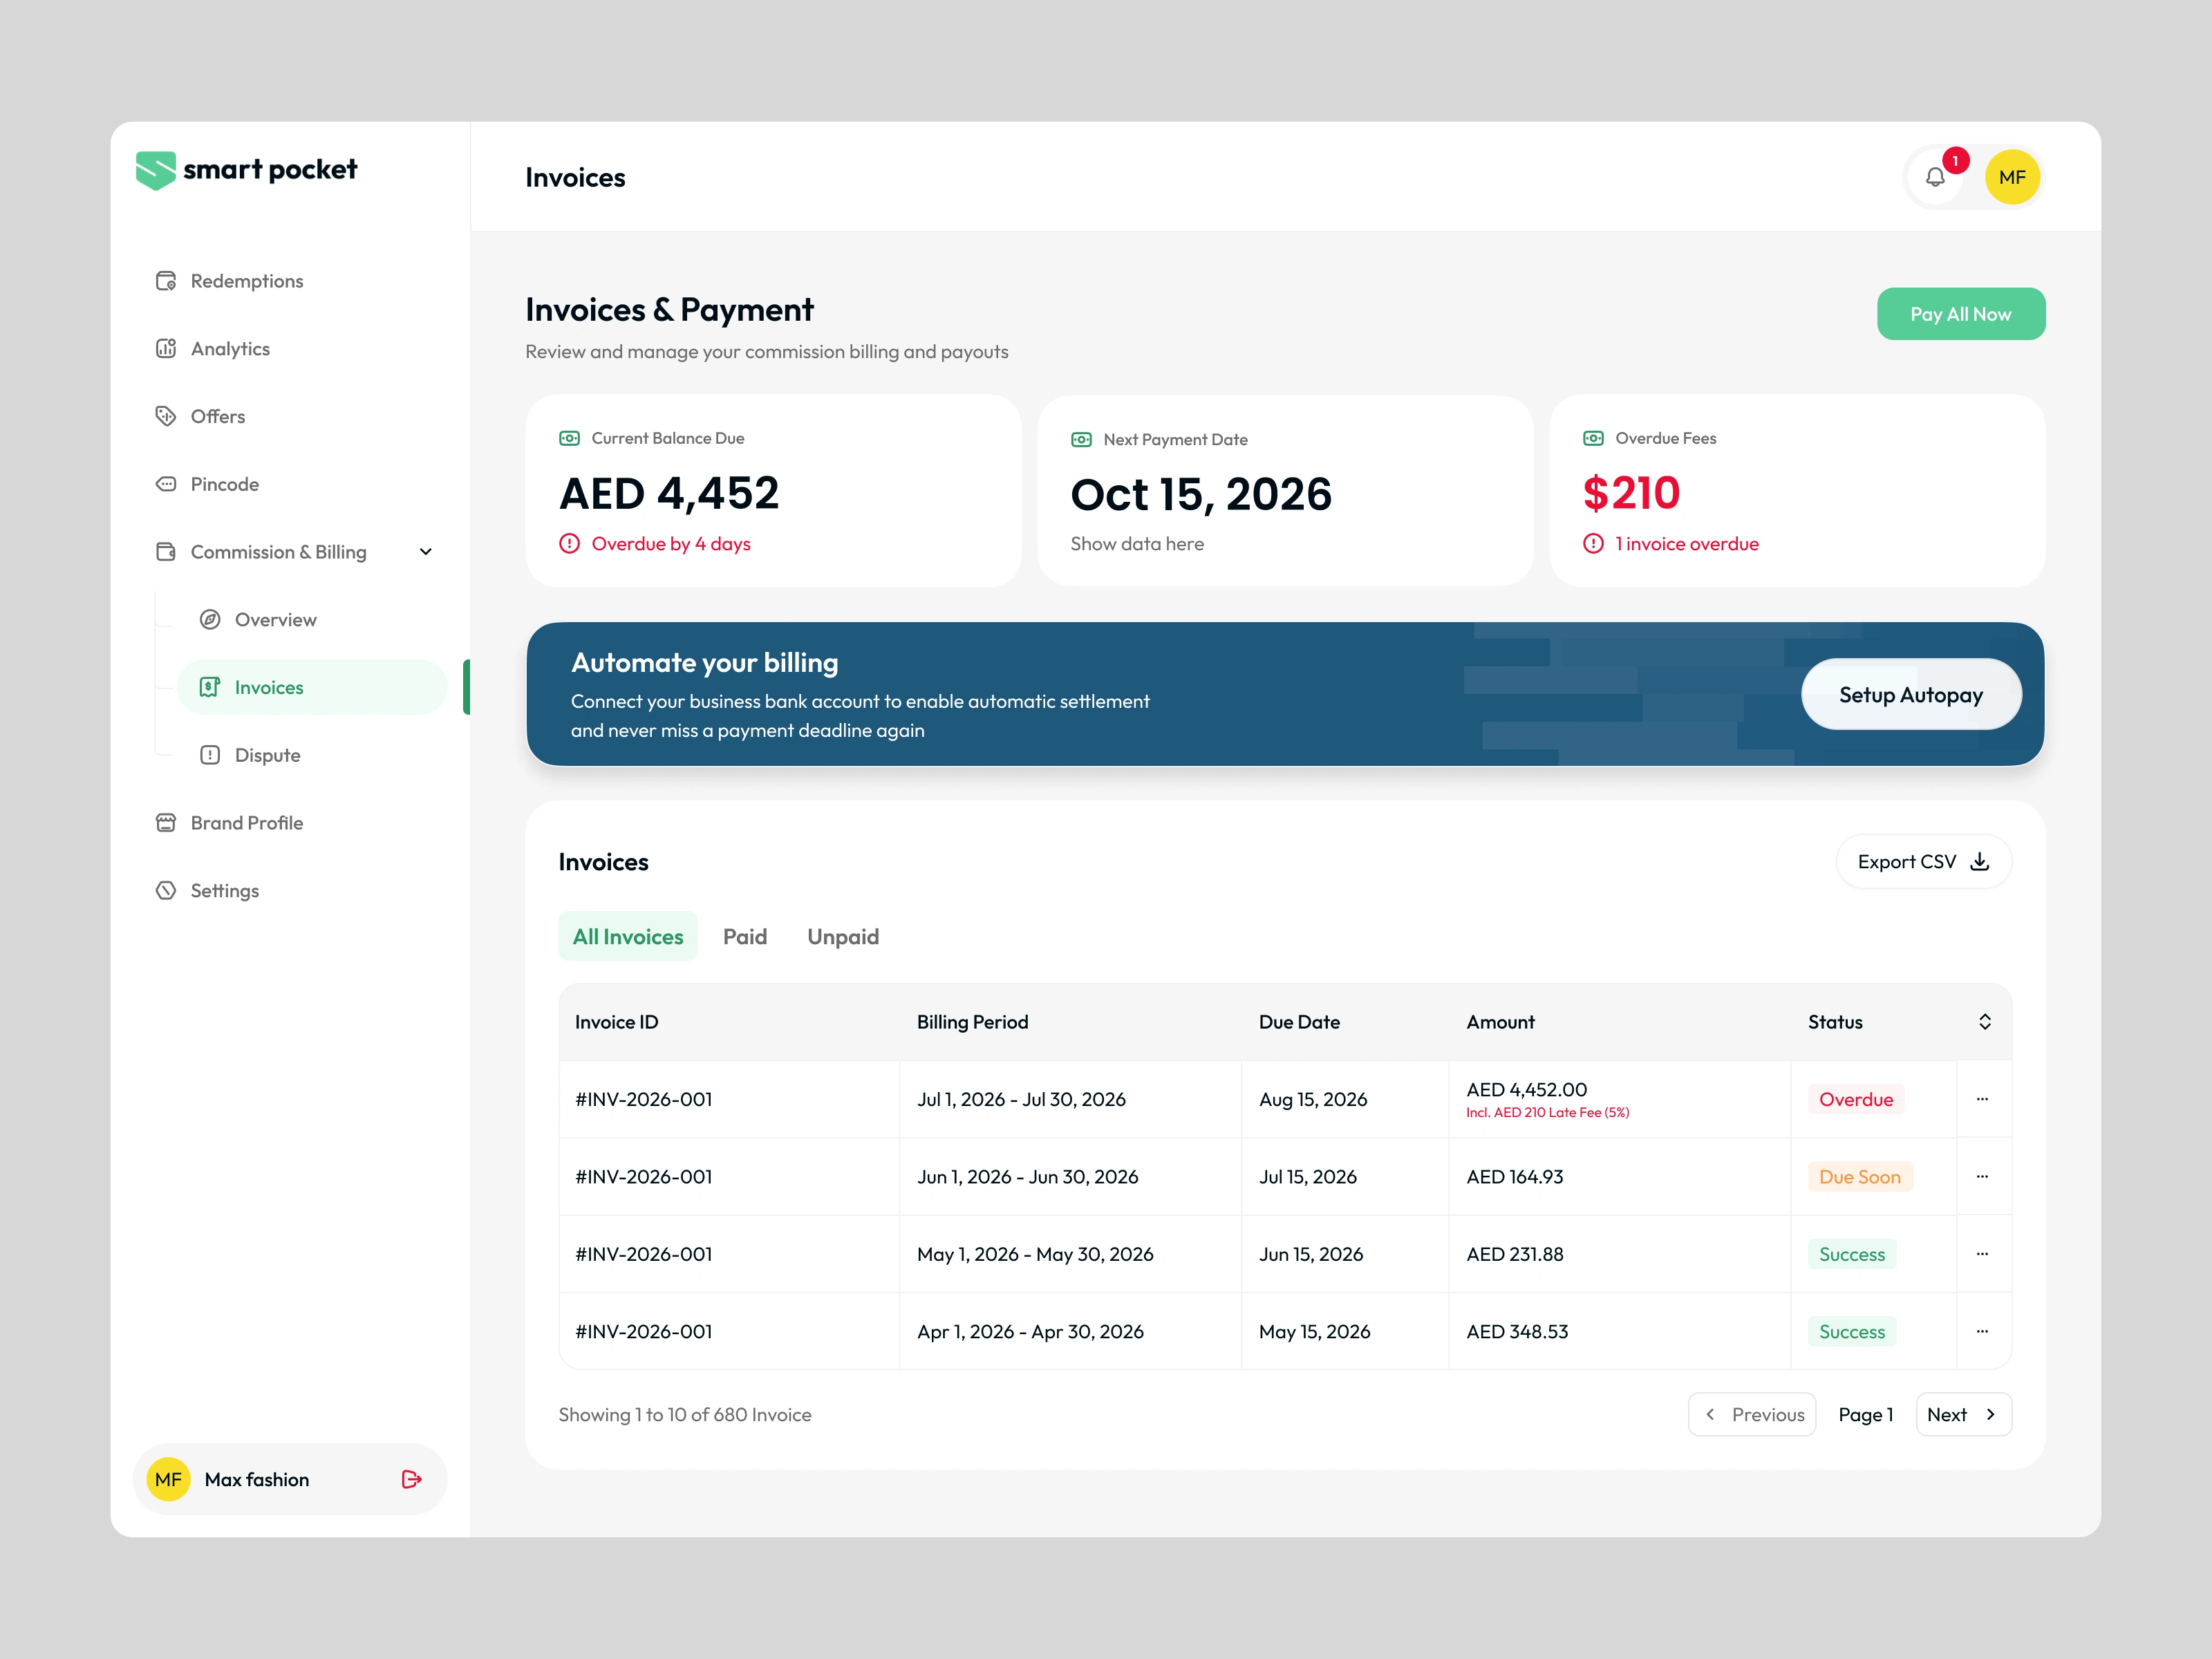Image resolution: width=2212 pixels, height=1659 pixels.
Task: Switch to the Paid tab
Action: (x=745, y=936)
